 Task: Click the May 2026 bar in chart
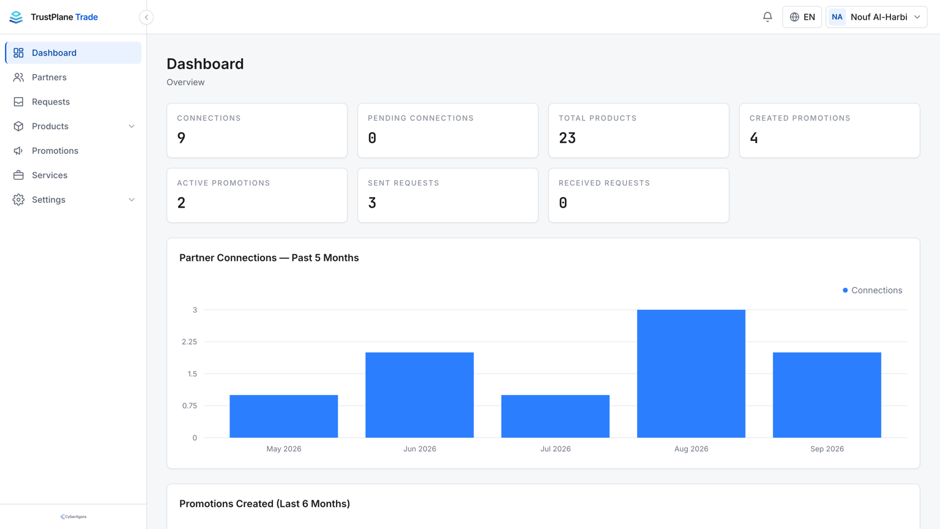284,416
